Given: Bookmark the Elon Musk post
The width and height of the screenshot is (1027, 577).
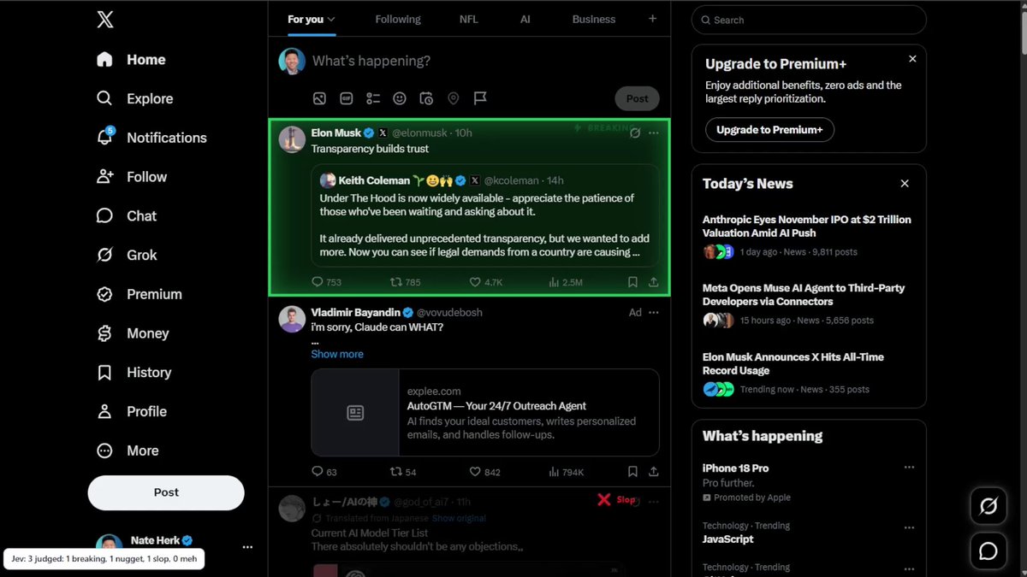Looking at the screenshot, I should [632, 282].
